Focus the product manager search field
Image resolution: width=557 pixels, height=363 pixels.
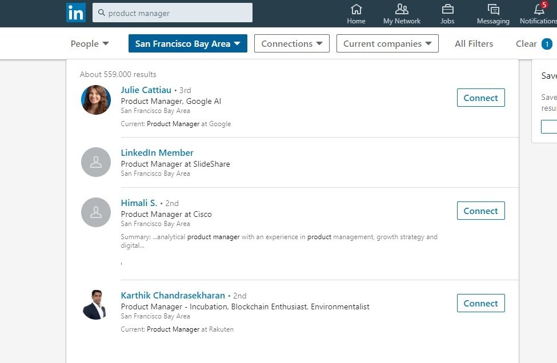173,13
